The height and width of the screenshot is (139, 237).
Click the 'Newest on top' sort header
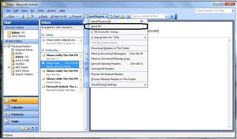(68, 27)
